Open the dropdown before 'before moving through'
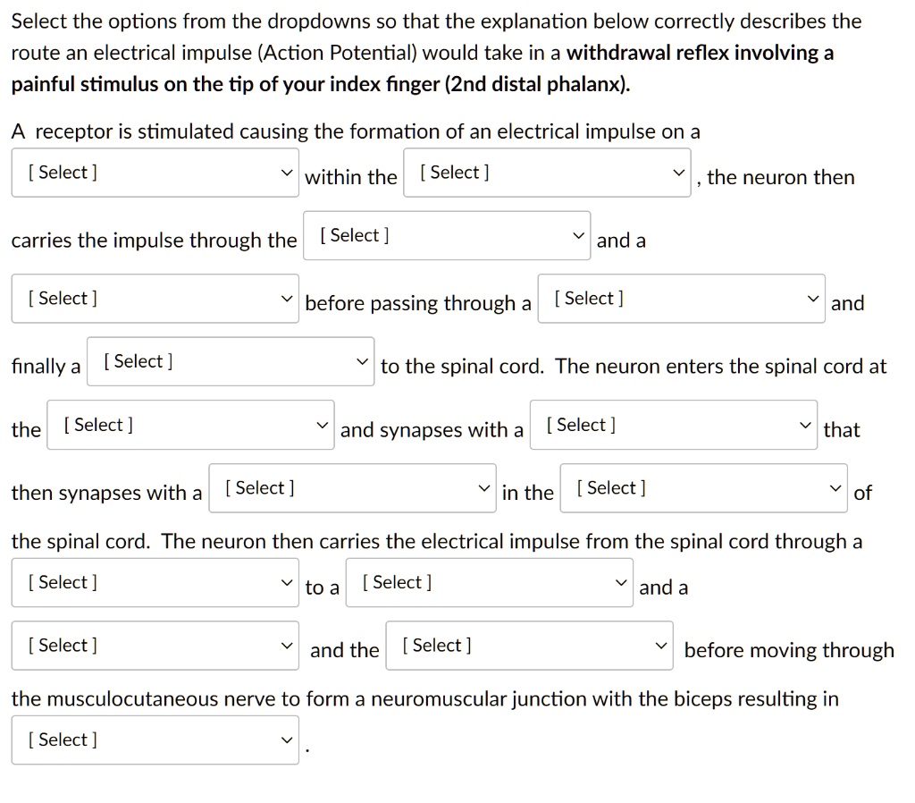915x803 pixels. (527, 645)
